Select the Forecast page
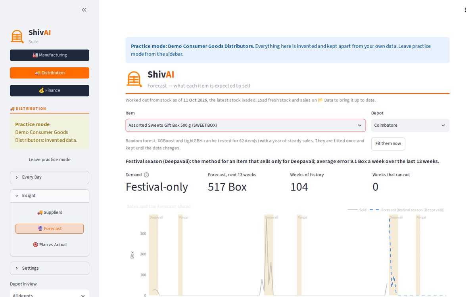 (50, 228)
